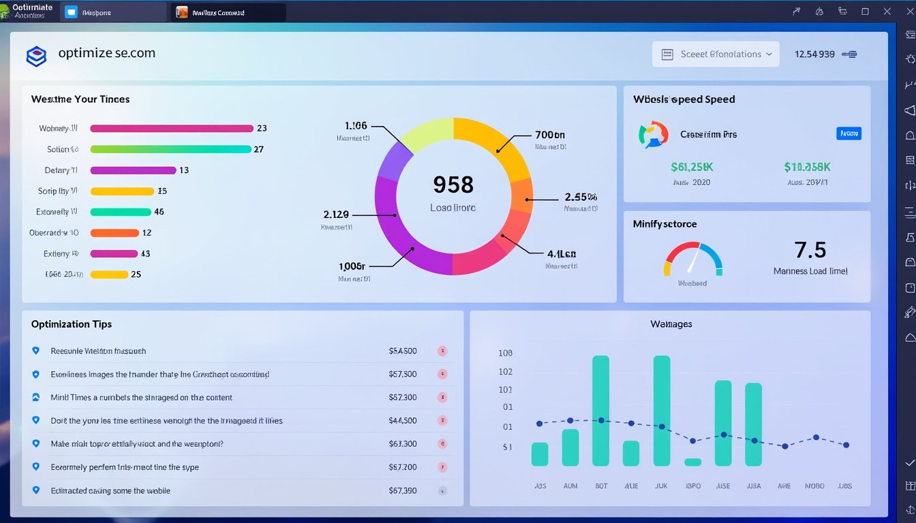Click pink badge next to $57,500
The image size is (916, 523).
click(x=442, y=375)
